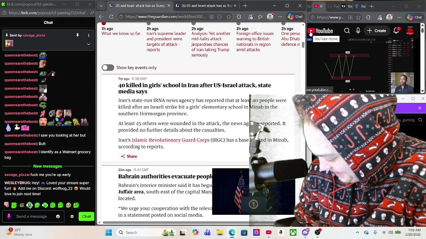The image size is (426, 239).
Task: Open the media control icon in Guardian window toolbar
Action: [x=251, y=17]
